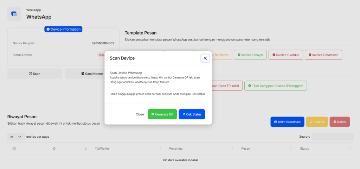The width and height of the screenshot is (360, 169).
Task: Click the Template Pesan heading
Action: [141, 33]
